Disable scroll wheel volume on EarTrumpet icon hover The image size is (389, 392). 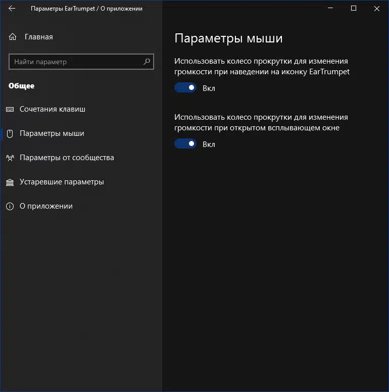pos(185,88)
